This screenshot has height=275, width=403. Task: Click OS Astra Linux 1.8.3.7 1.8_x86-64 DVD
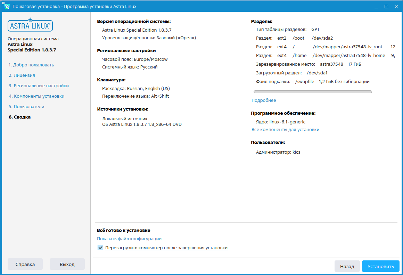[x=142, y=124]
